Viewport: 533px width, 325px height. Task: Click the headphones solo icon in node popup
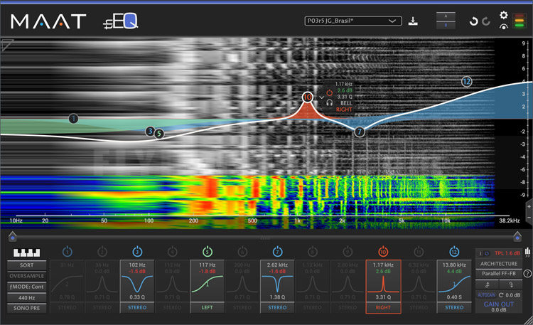pos(329,102)
